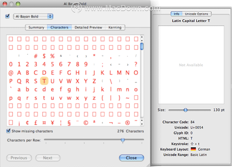Screen dimensions: 232x167
Task: Select the left curly brace { glyph
Action: [x=103, y=98]
